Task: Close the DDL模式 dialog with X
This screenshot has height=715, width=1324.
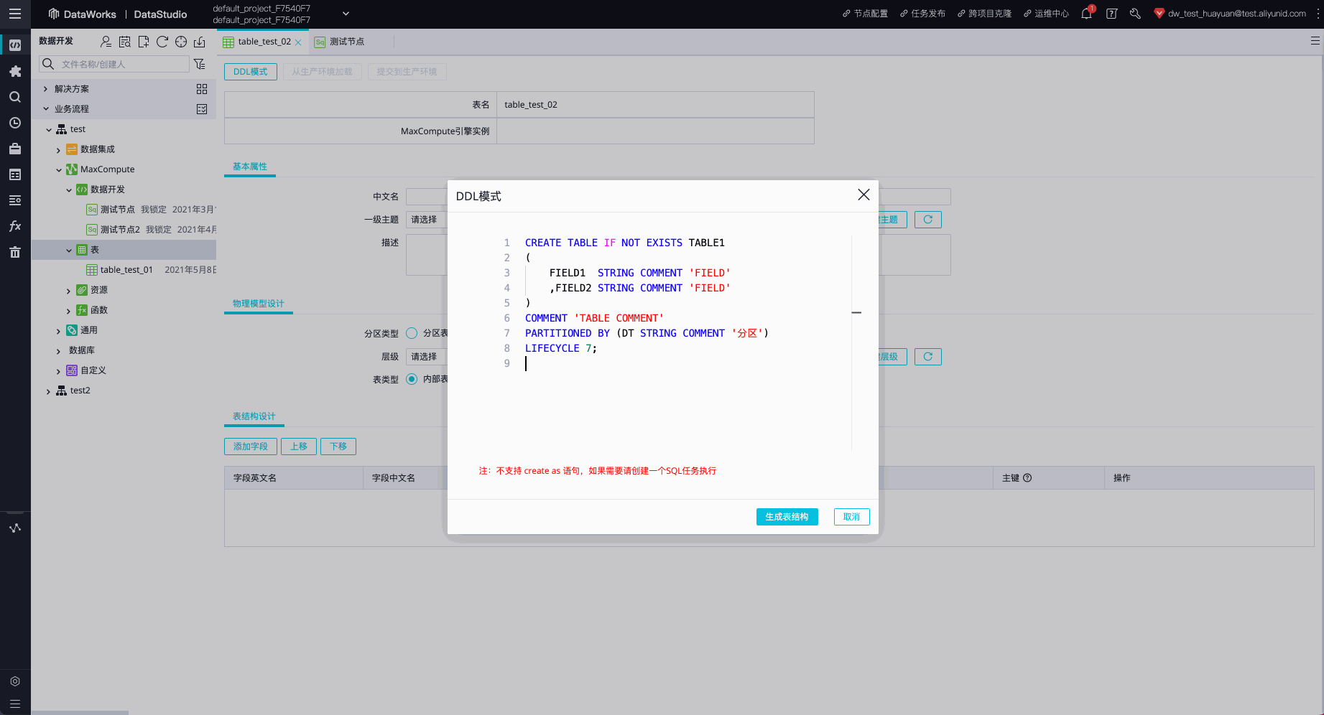Action: (864, 195)
